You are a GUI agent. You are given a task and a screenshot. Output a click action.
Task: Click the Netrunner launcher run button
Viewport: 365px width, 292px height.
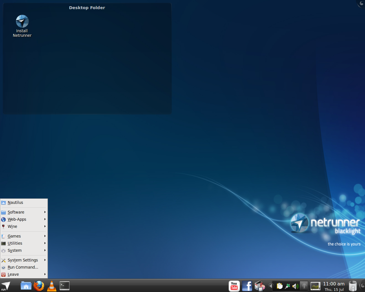pyautogui.click(x=6, y=286)
